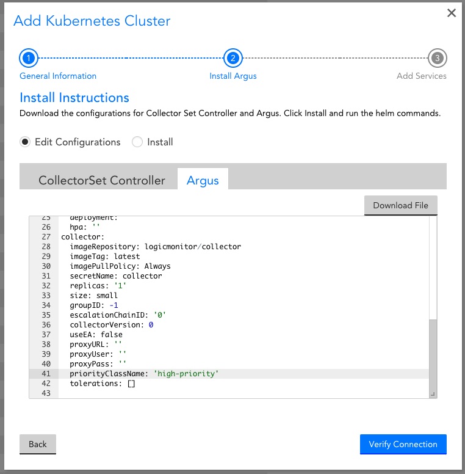
Task: Go back to the previous step
Action: 38,444
